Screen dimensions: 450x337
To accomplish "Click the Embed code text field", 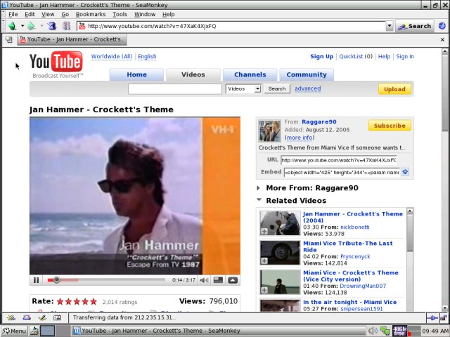I will pyautogui.click(x=342, y=172).
